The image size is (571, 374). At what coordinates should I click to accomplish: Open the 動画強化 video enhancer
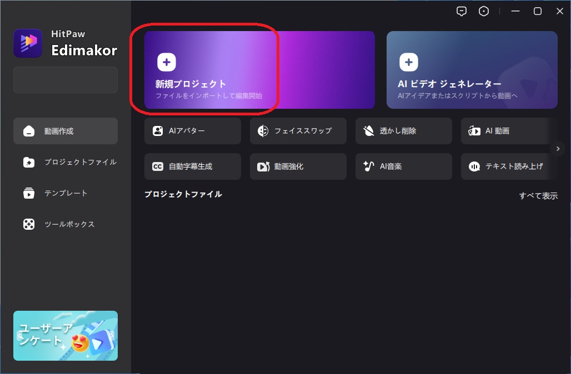click(x=298, y=166)
